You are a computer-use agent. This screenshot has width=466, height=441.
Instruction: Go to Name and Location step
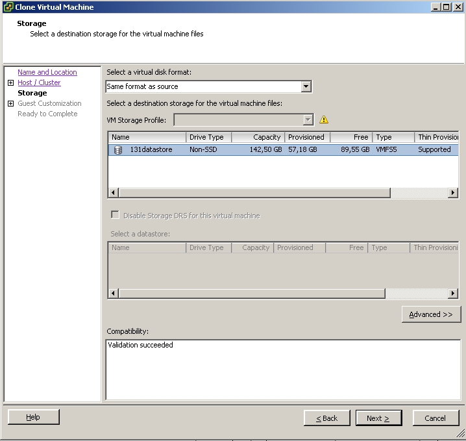(47, 72)
